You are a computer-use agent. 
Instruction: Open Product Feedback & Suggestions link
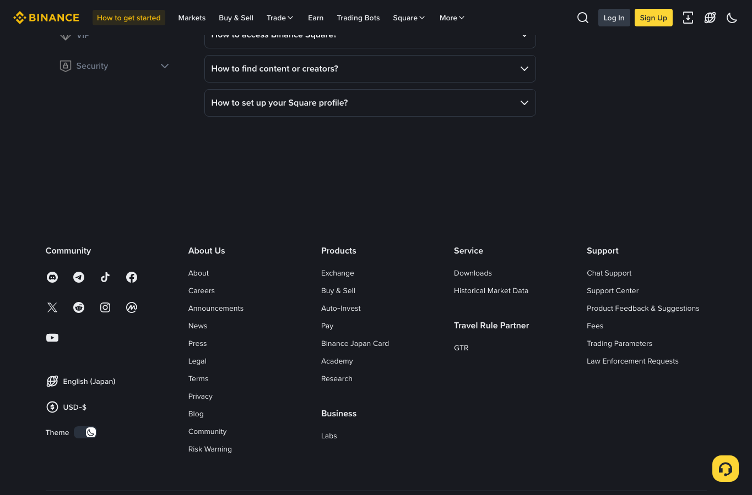[643, 308]
